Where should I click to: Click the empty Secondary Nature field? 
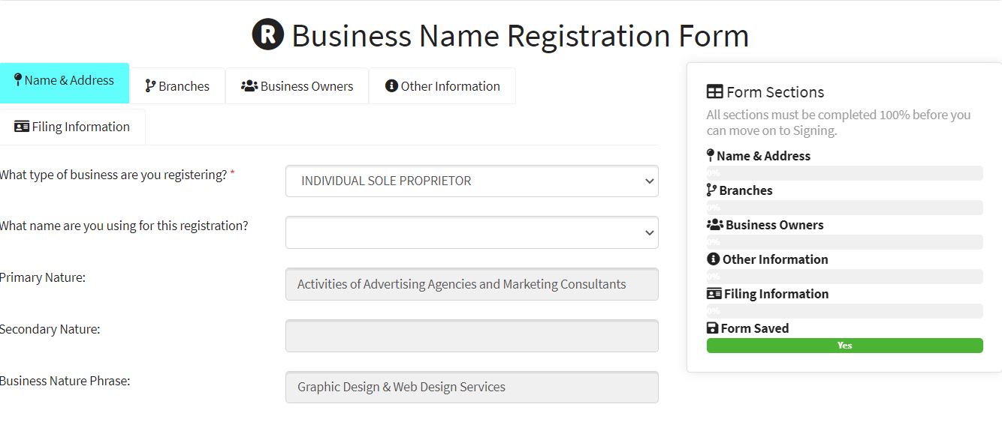[x=472, y=336]
